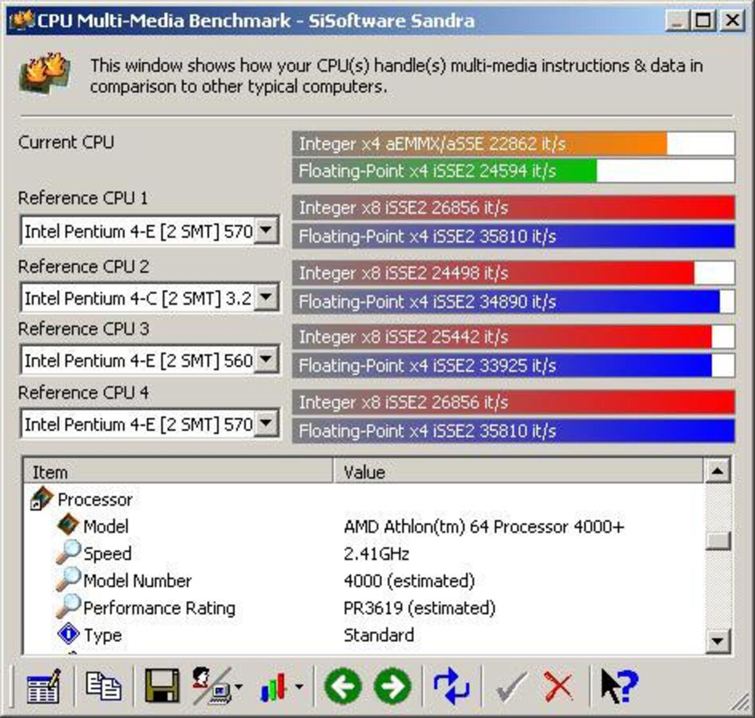This screenshot has width=755, height=718.
Task: Click the Reference CPU 4 Integer 26856 bar
Action: [x=513, y=402]
